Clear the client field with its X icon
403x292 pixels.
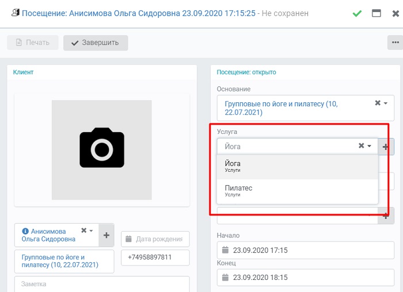[83, 230]
